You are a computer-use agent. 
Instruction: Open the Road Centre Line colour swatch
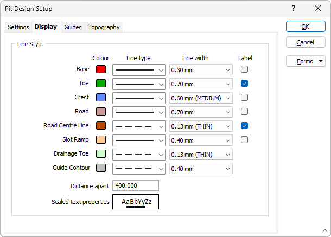coord(100,126)
